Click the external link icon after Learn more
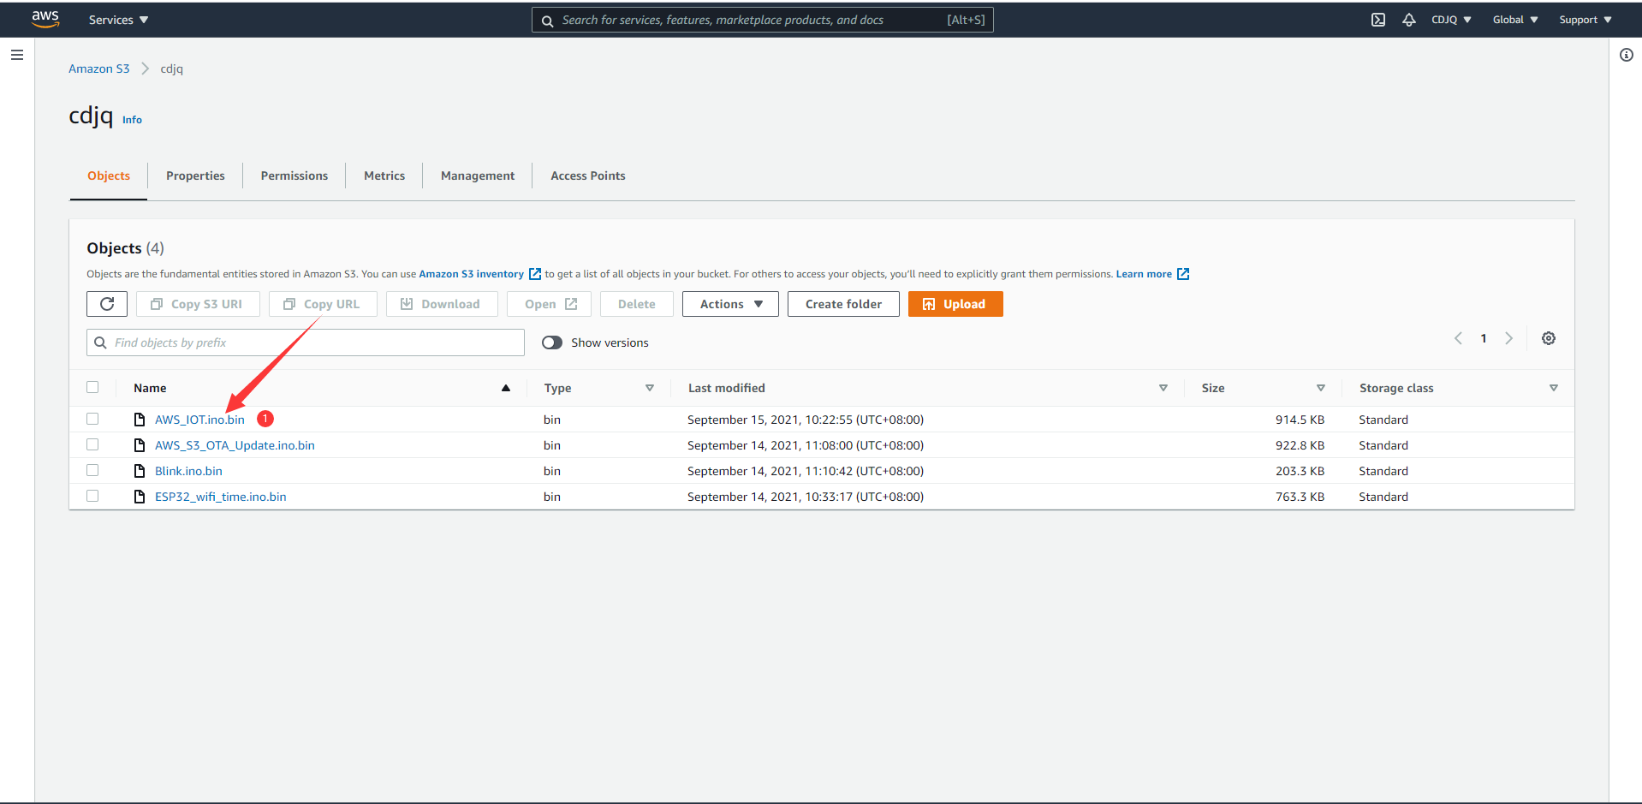1642x804 pixels. point(1183,274)
